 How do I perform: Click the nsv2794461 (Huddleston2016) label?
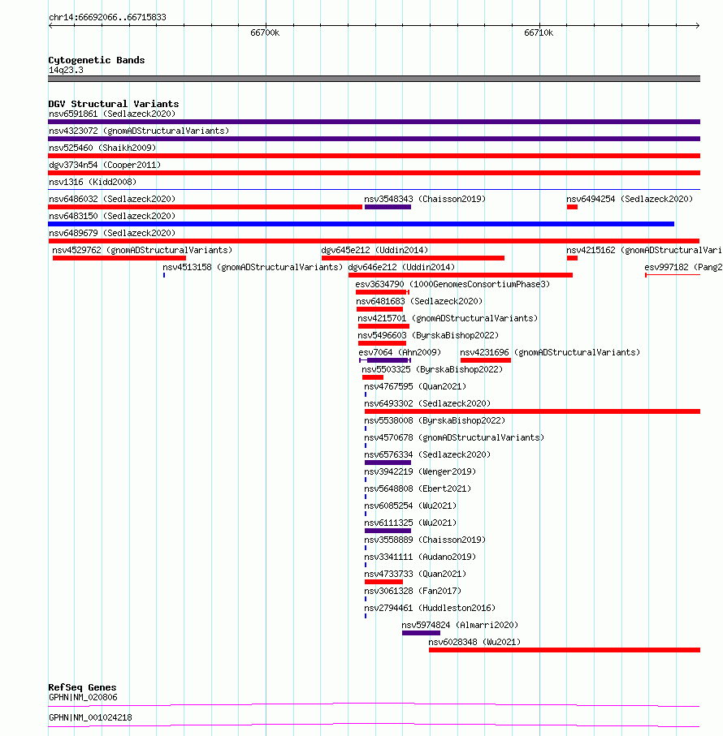(430, 609)
